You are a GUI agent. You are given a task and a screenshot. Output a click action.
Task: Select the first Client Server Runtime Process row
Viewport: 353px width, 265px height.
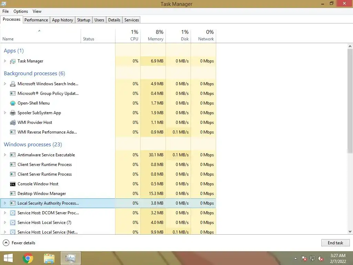108,165
